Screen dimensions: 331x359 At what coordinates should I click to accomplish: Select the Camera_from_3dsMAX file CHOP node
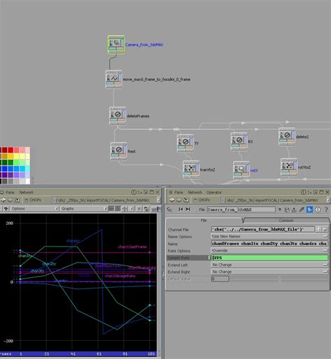[116, 45]
